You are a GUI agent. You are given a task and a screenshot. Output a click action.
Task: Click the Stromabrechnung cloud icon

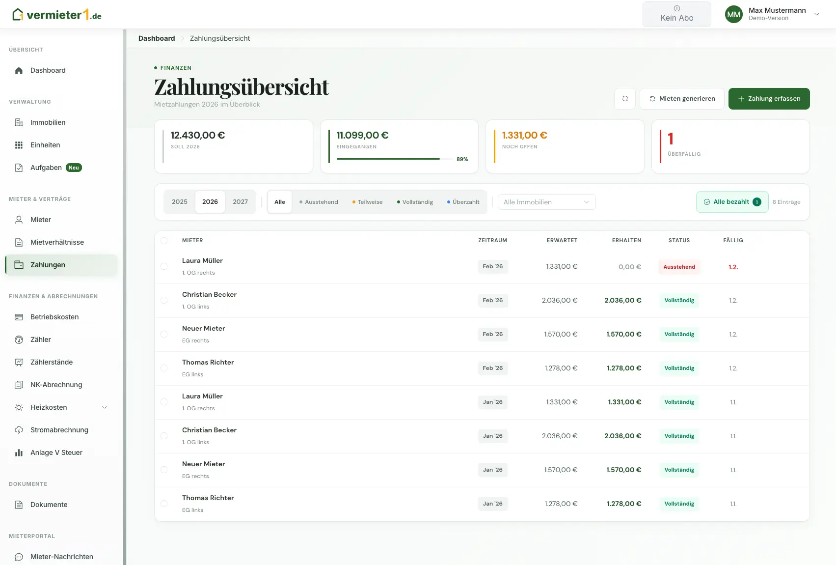pyautogui.click(x=19, y=430)
